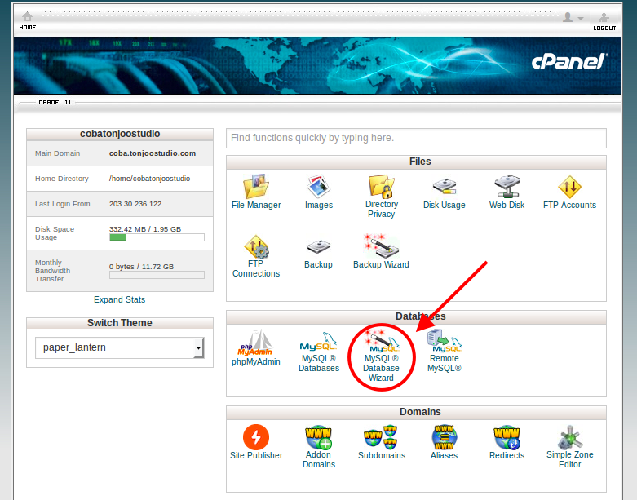Click the 0 bytes / 11.72 GB value
Screen dimensions: 637x500
tap(141, 267)
